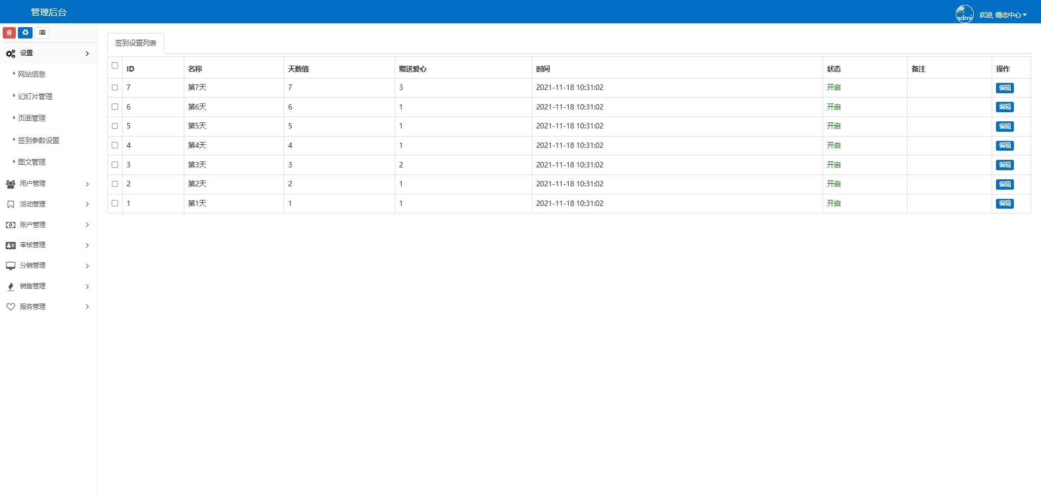This screenshot has height=498, width=1041.
Task: Select the checkbox for row 第5天
Action: click(x=115, y=126)
